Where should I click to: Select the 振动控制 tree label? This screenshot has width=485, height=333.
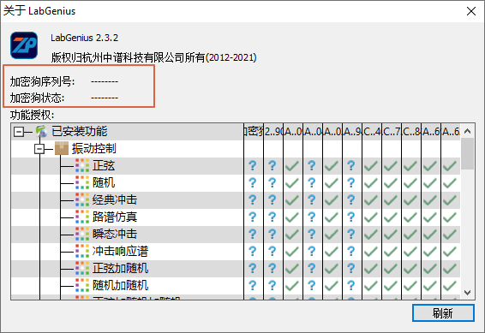click(x=94, y=149)
